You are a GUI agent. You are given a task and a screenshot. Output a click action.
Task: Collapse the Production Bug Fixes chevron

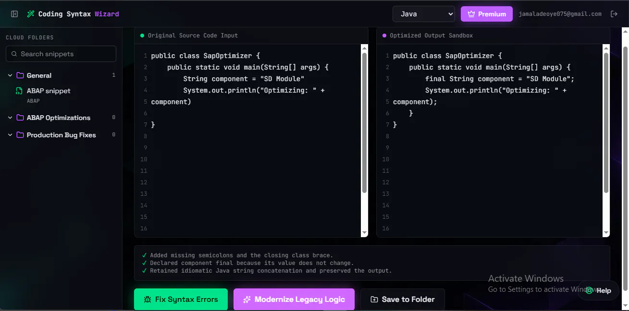(x=10, y=135)
